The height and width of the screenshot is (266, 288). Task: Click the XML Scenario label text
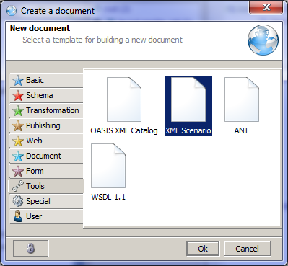pyautogui.click(x=188, y=130)
